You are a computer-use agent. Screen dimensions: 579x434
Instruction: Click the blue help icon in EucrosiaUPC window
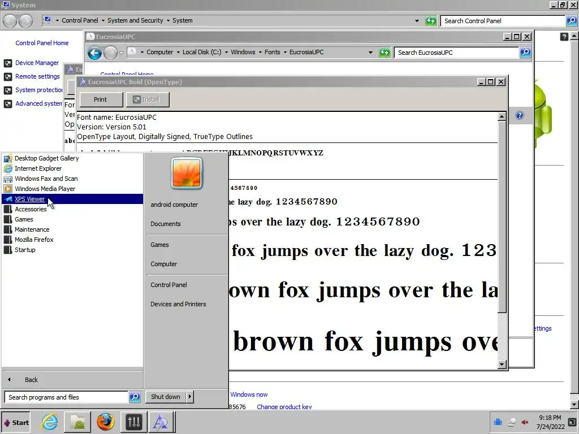(x=520, y=115)
